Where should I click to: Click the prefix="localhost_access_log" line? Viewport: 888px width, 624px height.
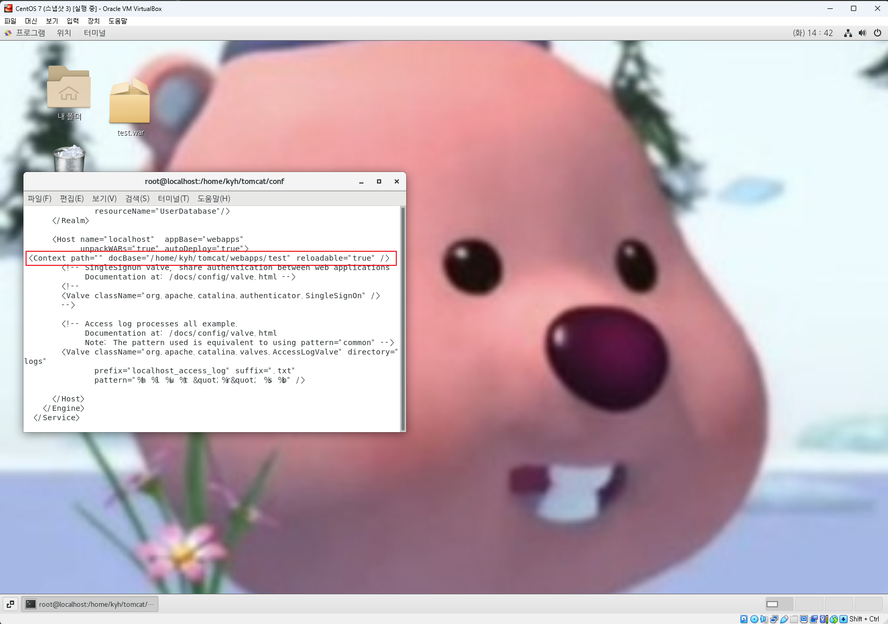click(194, 371)
